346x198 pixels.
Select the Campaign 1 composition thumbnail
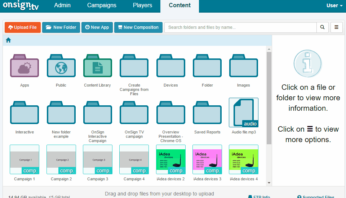point(25,159)
